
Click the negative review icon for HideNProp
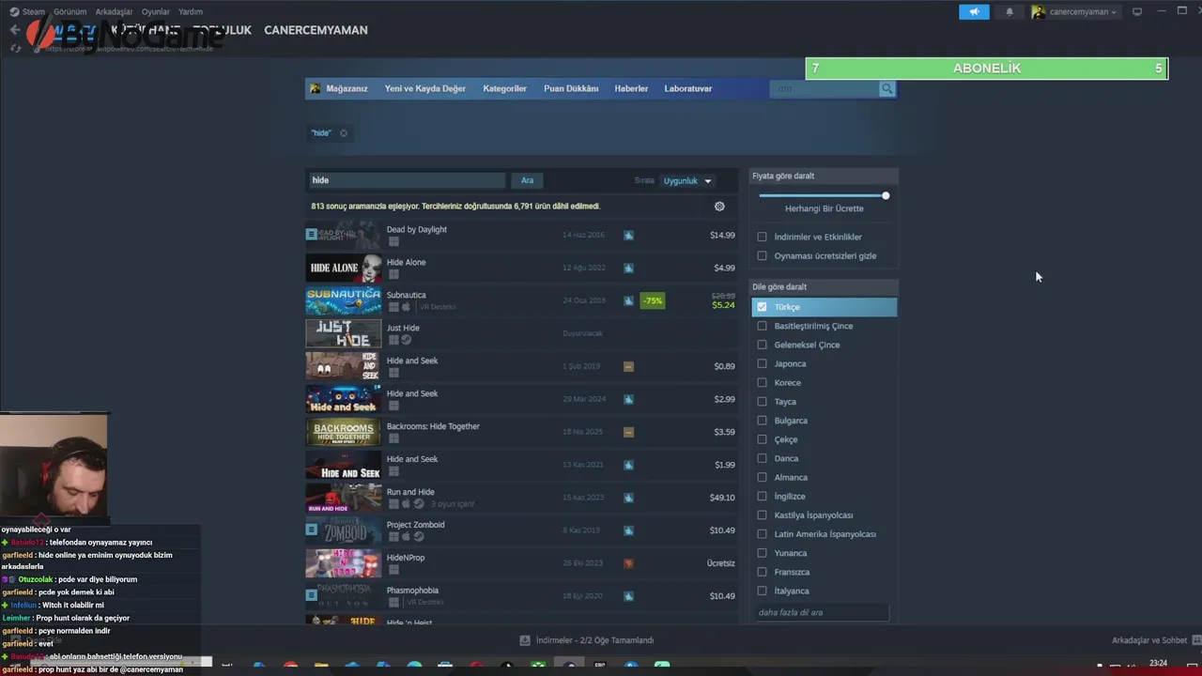628,563
